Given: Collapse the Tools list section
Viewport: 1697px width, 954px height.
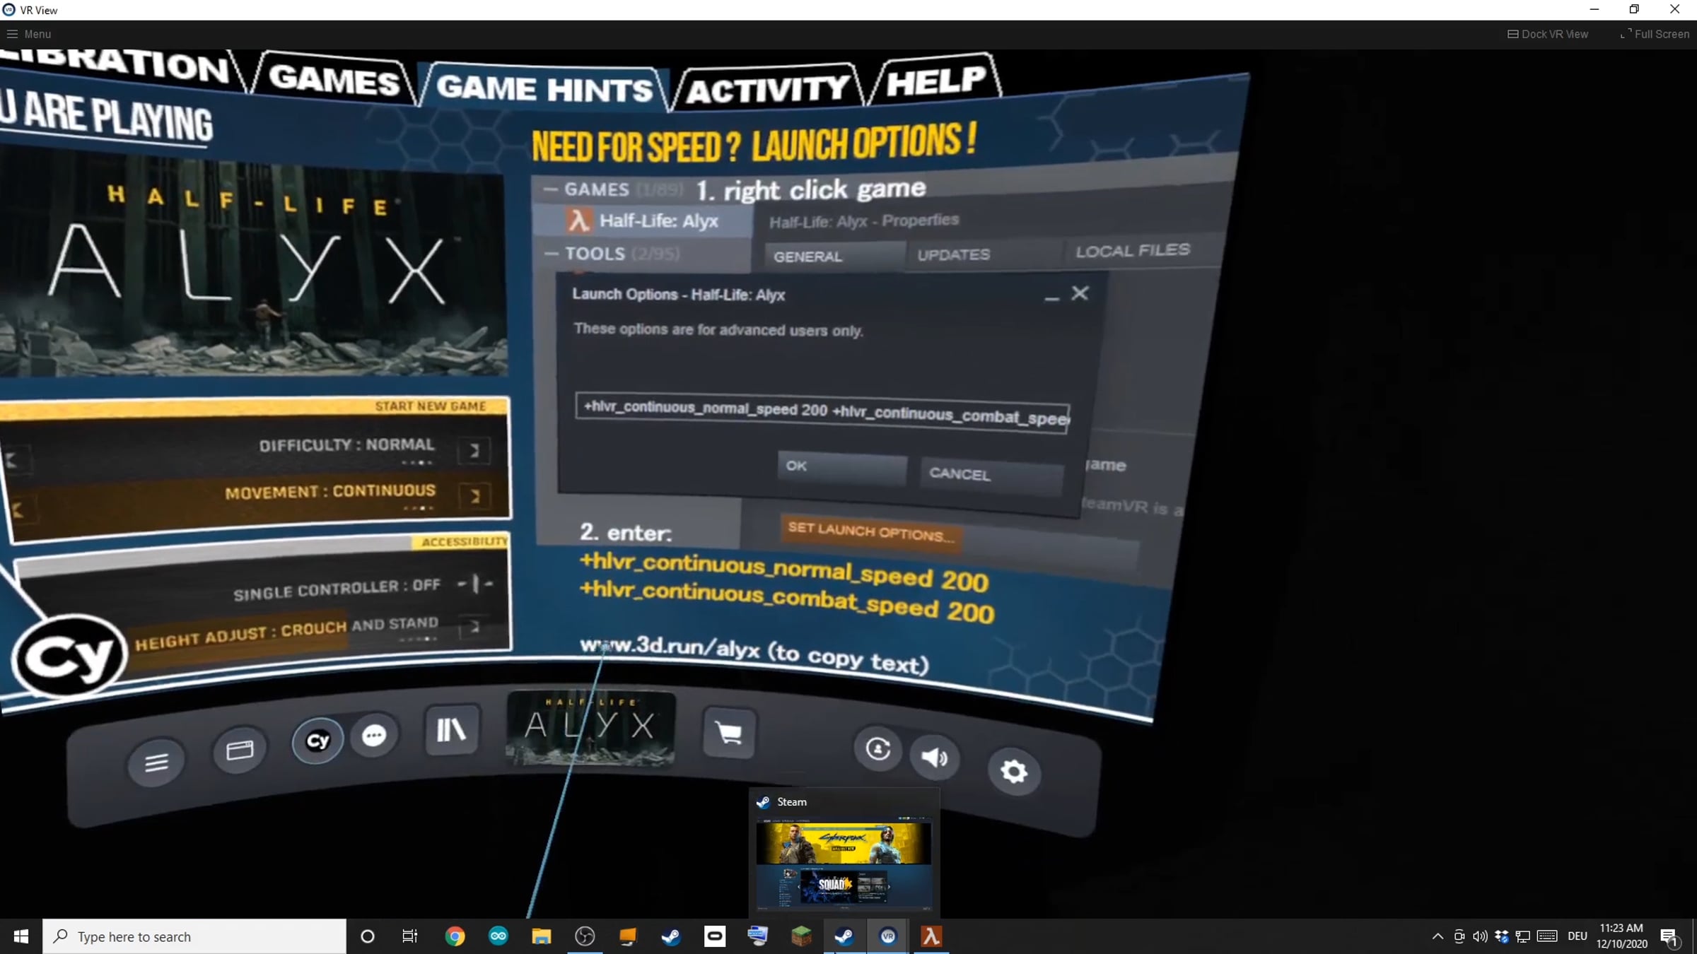Looking at the screenshot, I should coord(552,254).
